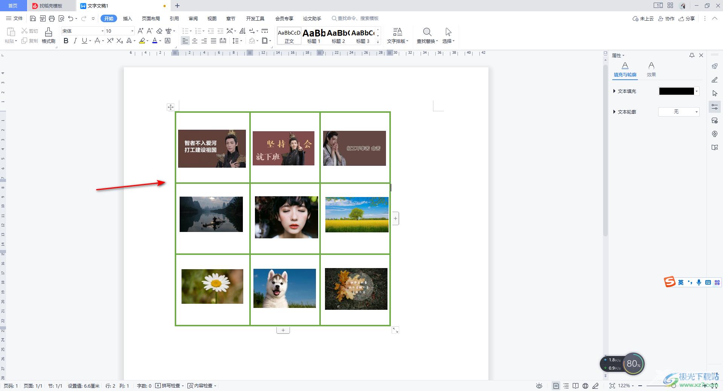Screen dimensions: 723x391
Task: Open the 页面布局 ribbon tab
Action: click(x=151, y=18)
